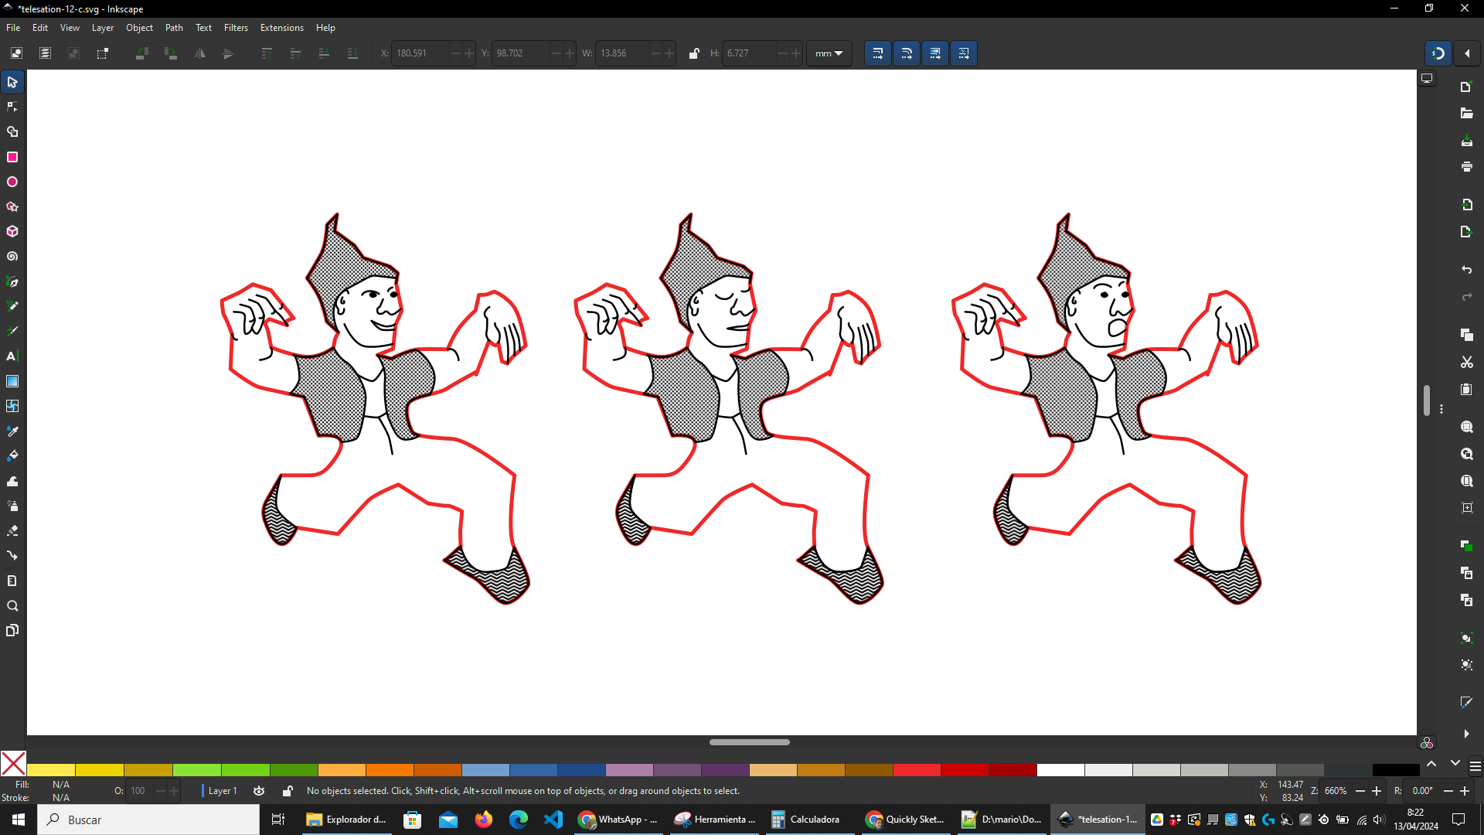1484x835 pixels.
Task: Select the Pages tool
Action: pos(12,630)
